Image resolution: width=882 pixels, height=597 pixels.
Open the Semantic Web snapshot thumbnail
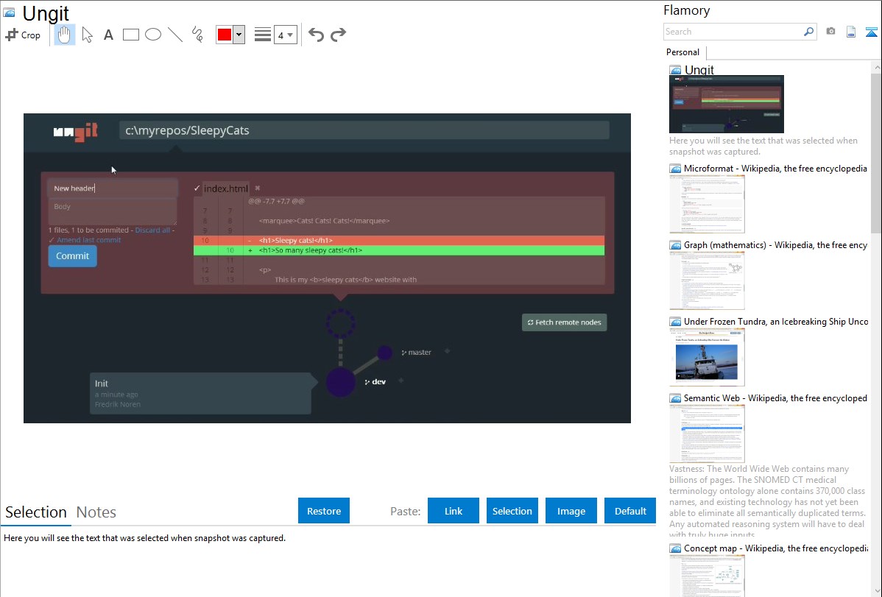pyautogui.click(x=707, y=433)
